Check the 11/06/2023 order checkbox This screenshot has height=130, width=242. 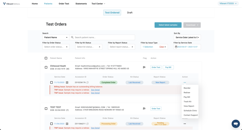(x=51, y=124)
